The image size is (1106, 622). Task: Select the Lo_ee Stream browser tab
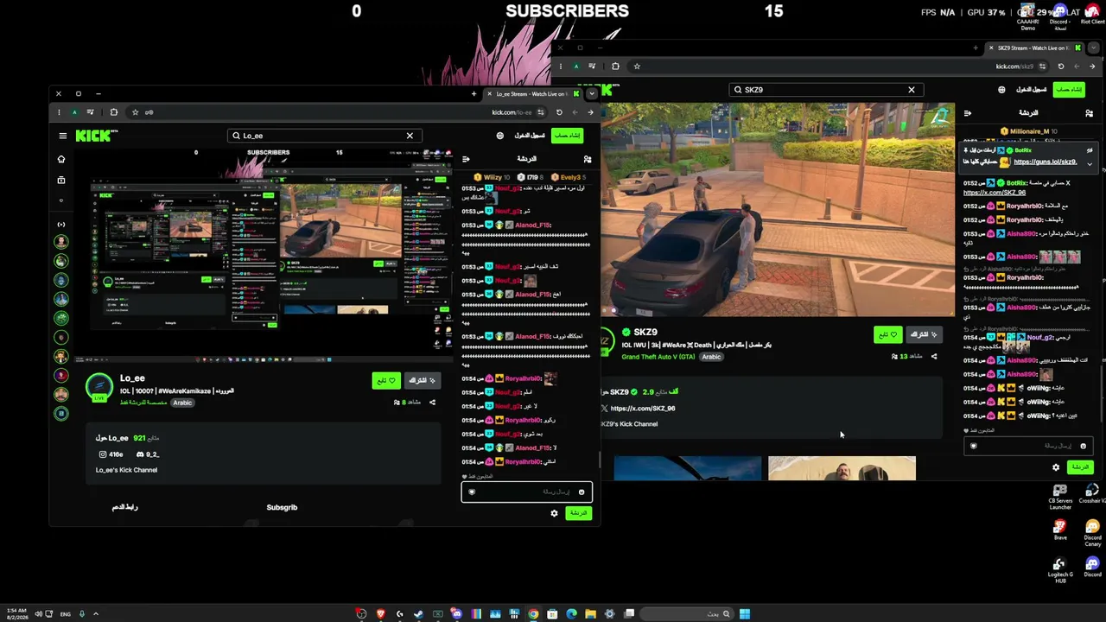[x=533, y=93]
